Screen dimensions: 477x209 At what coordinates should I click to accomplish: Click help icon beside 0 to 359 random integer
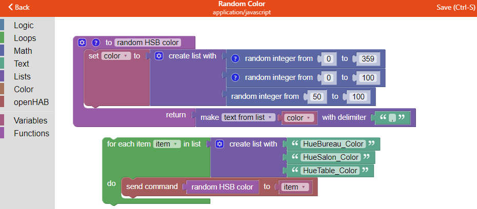(x=235, y=58)
